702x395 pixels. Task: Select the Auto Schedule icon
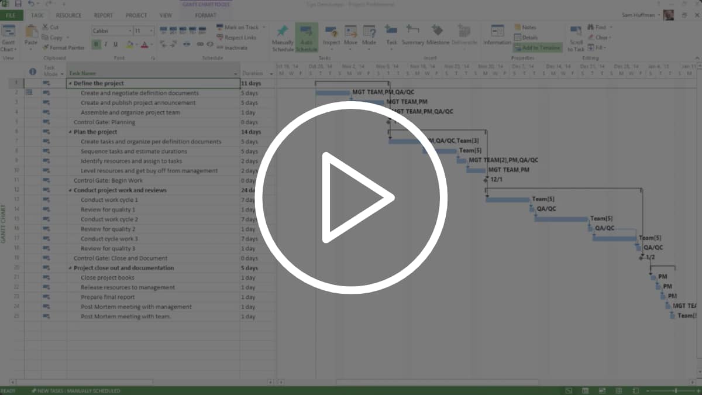(307, 32)
